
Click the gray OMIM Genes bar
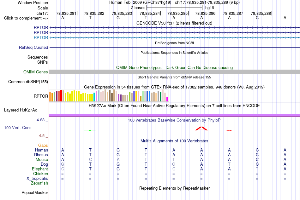pos(174,72)
